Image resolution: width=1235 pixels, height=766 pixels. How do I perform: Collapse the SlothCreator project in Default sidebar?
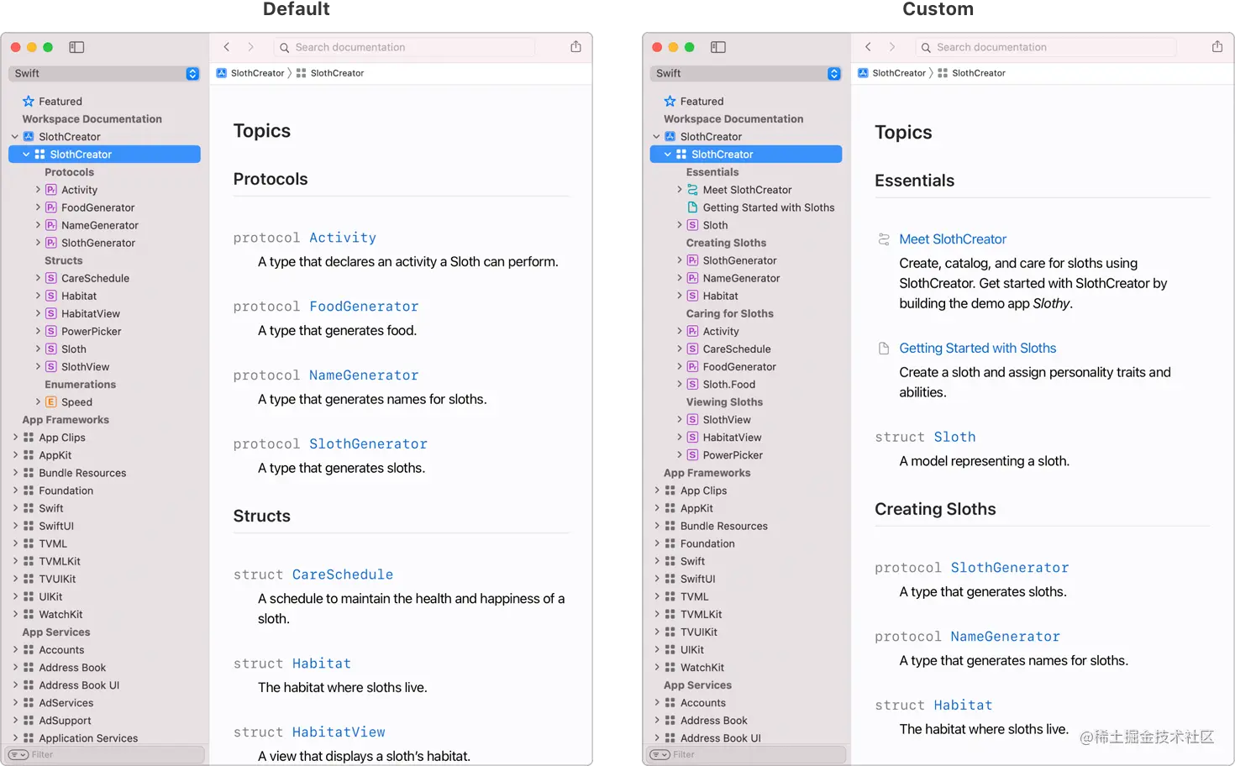click(x=15, y=137)
